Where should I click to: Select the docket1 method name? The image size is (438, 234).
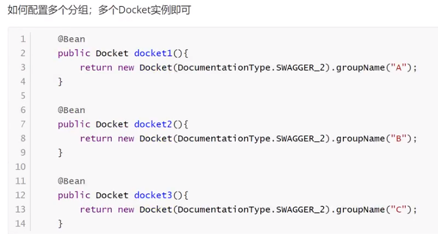coord(153,53)
